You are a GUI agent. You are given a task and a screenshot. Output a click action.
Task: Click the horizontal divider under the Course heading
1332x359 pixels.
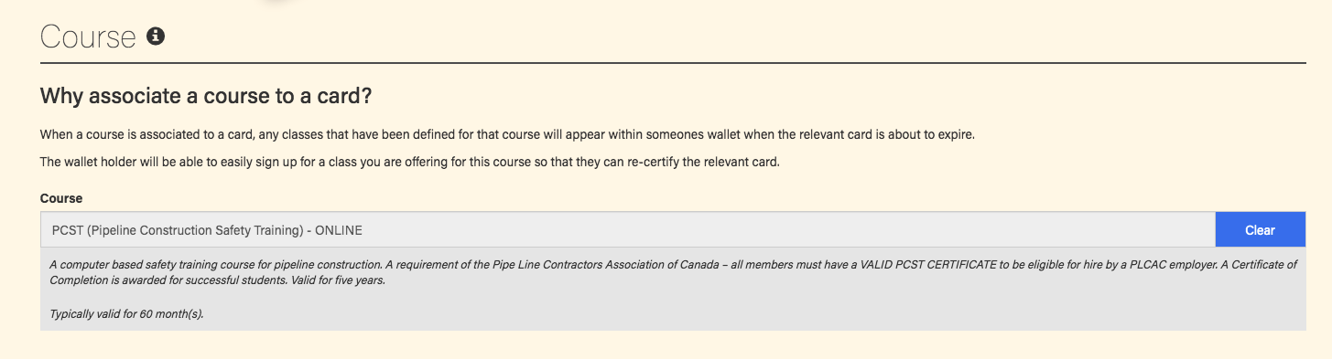tap(673, 63)
